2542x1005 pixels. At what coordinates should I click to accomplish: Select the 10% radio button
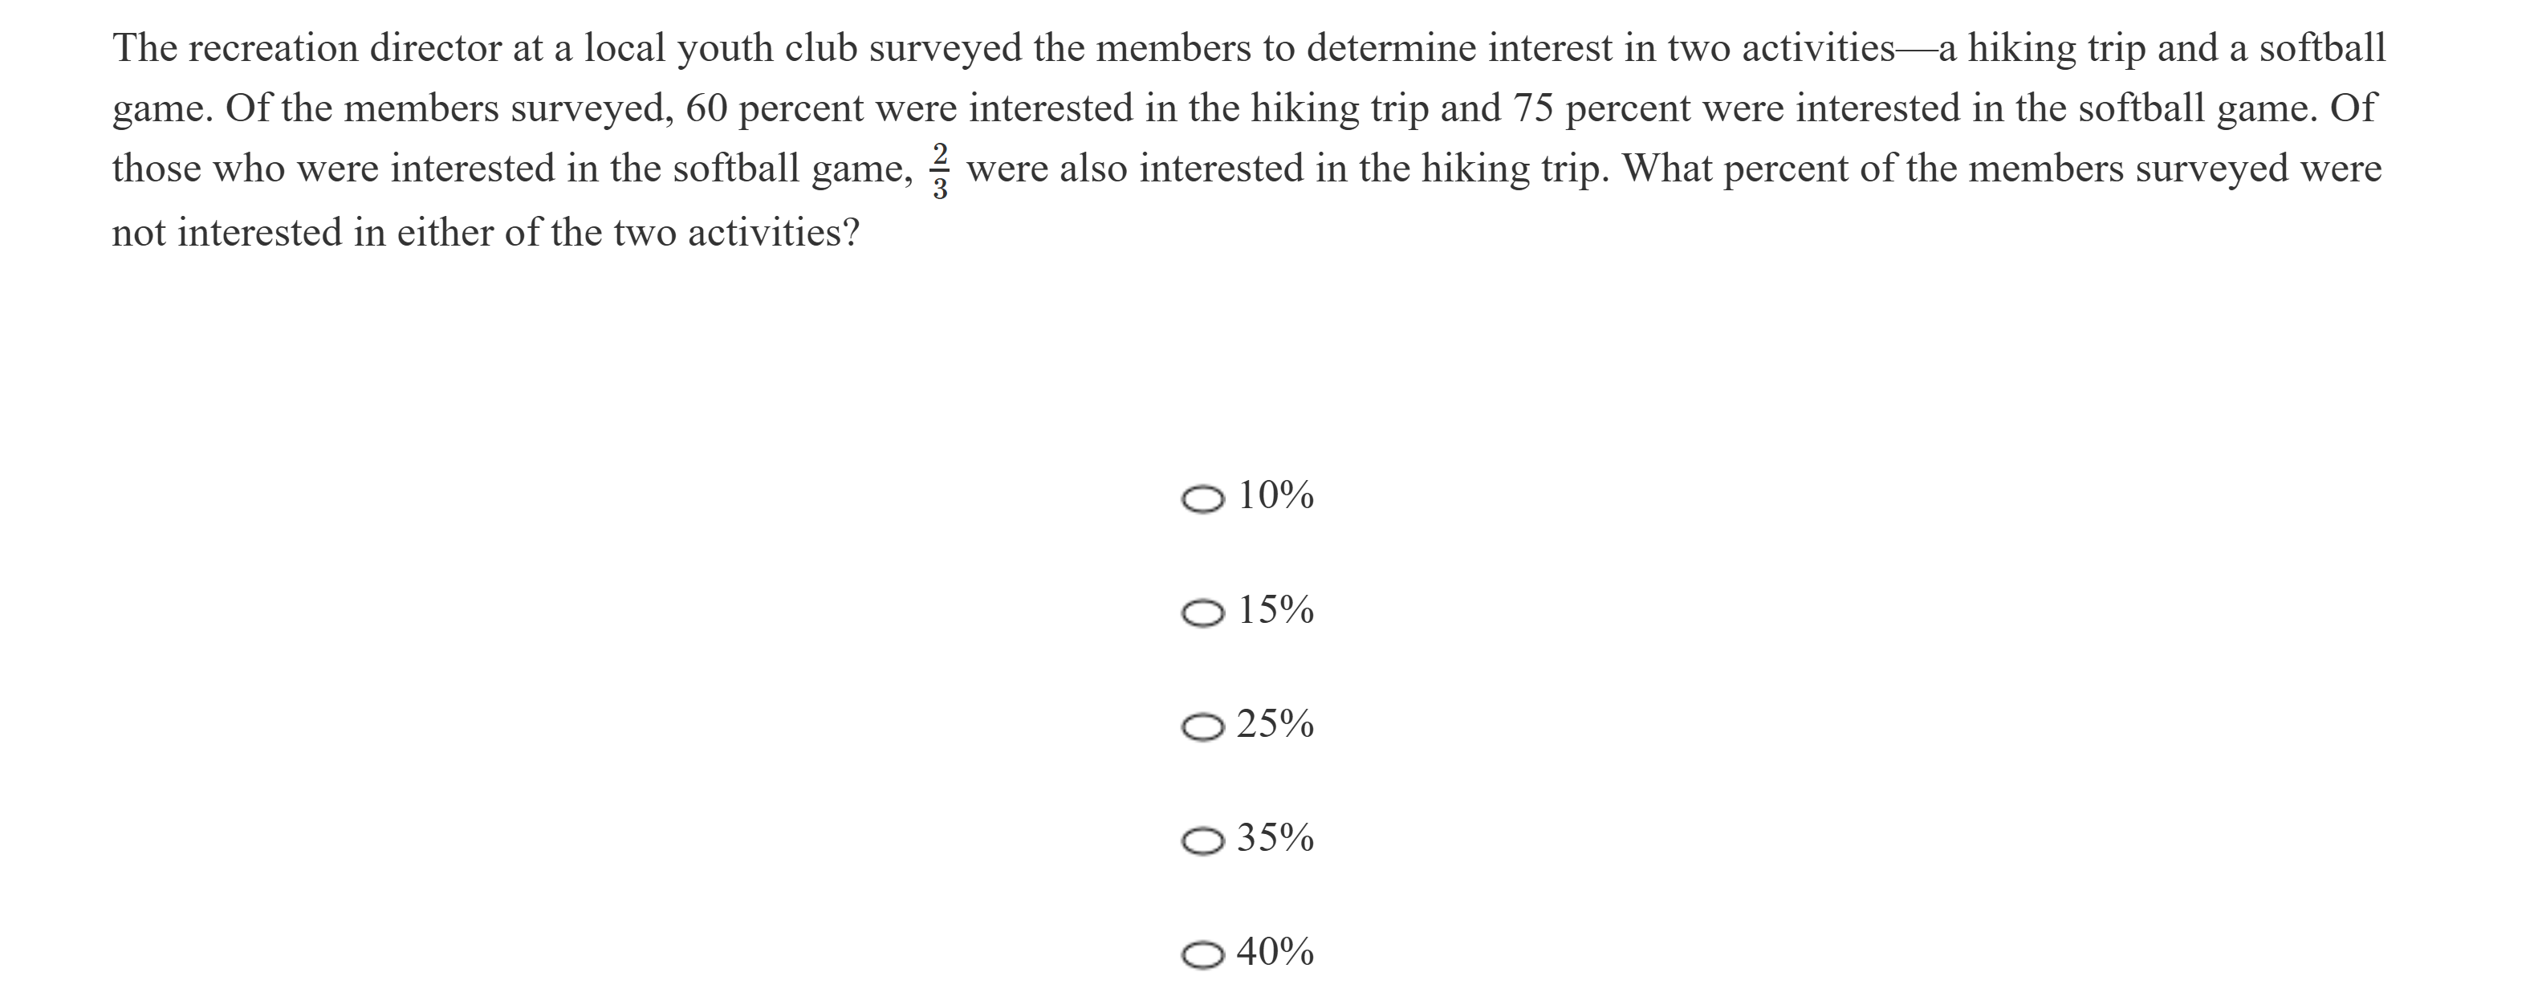pos(1202,499)
